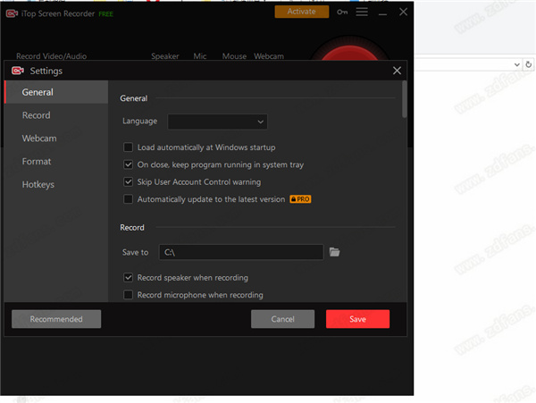The image size is (536, 403).
Task: Click the Recommended button
Action: pos(56,319)
